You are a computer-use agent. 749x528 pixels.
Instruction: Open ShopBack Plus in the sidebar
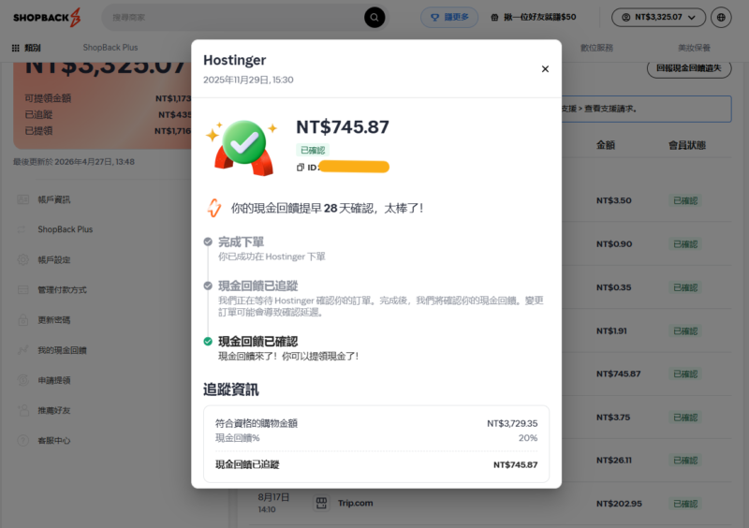(x=65, y=229)
